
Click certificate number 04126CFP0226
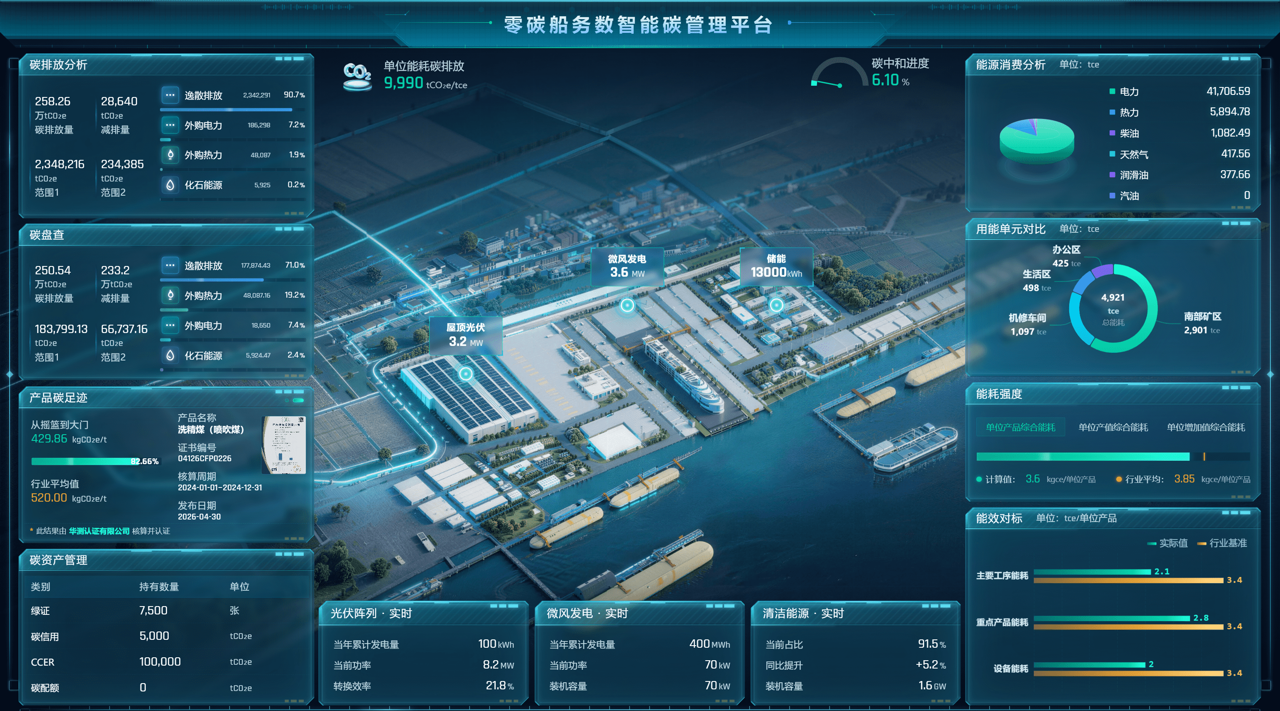pyautogui.click(x=205, y=458)
